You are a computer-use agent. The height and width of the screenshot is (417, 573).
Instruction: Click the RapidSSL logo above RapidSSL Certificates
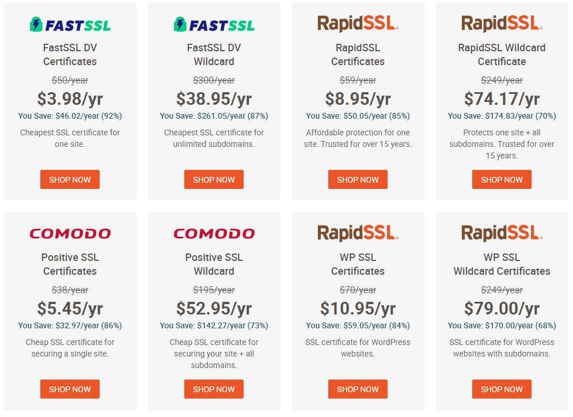click(358, 24)
